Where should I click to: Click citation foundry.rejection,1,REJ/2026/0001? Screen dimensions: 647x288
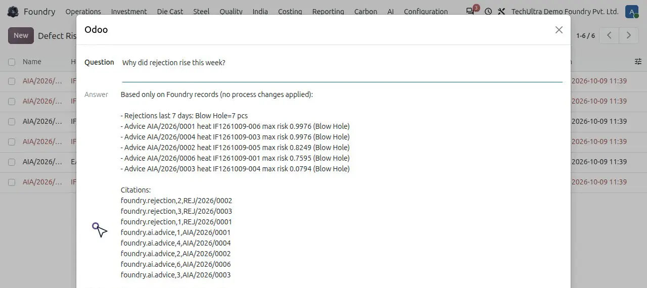pyautogui.click(x=176, y=222)
